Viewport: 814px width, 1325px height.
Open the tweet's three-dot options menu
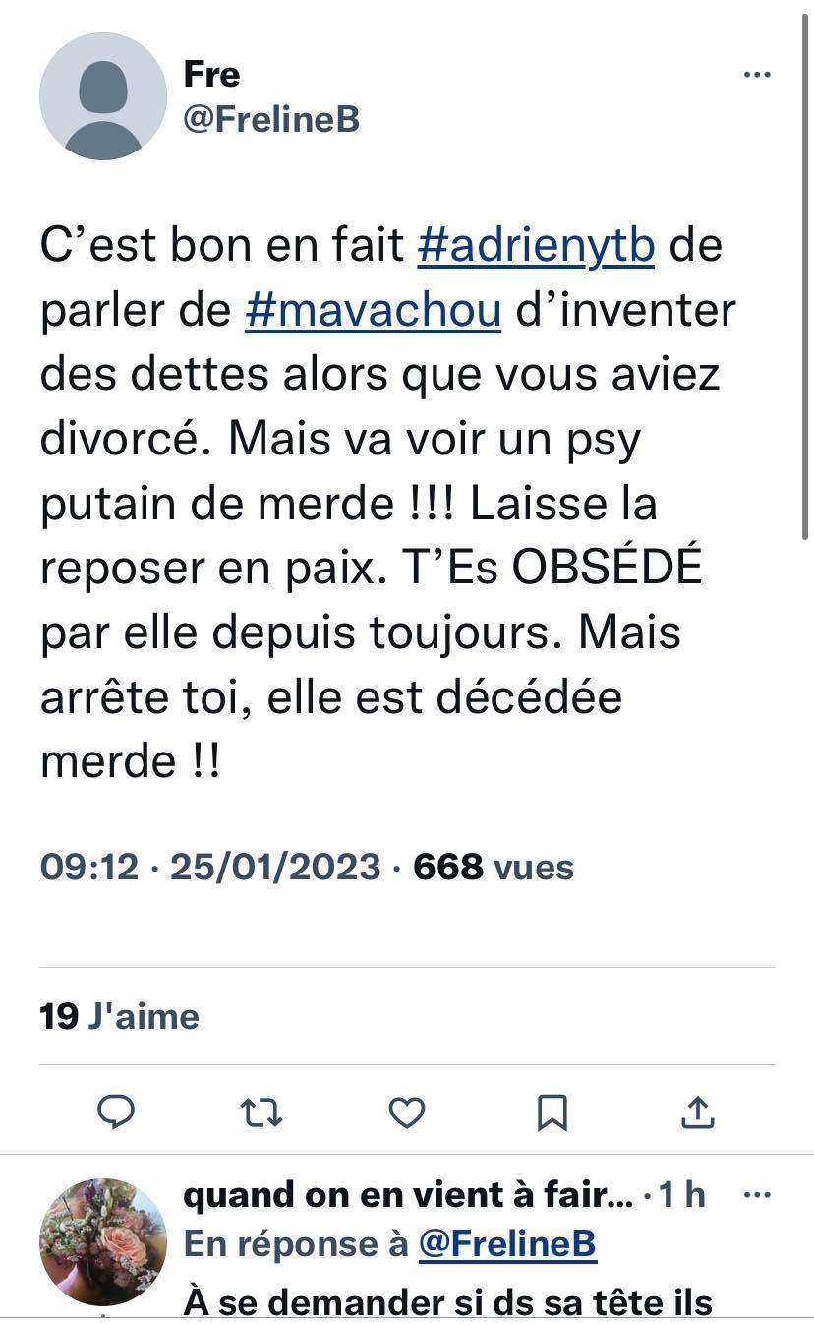(x=756, y=75)
